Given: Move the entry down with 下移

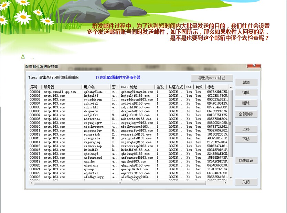Looking at the screenshot, I should coord(246,139).
